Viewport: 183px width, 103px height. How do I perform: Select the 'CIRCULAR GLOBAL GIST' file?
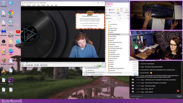(x=115, y=48)
